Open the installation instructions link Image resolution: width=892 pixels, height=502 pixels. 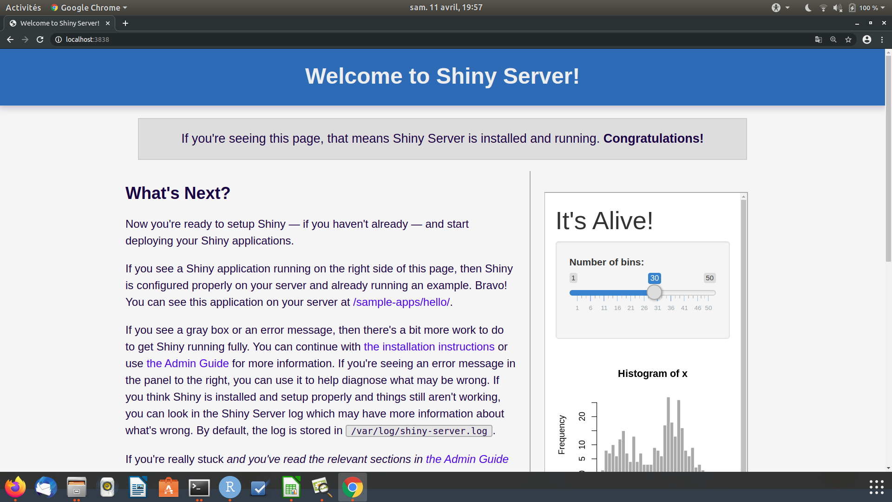pos(429,347)
